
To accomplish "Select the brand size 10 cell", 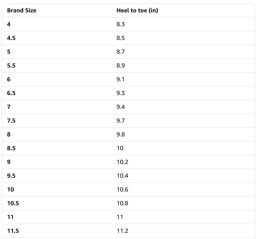I will pos(10,190).
